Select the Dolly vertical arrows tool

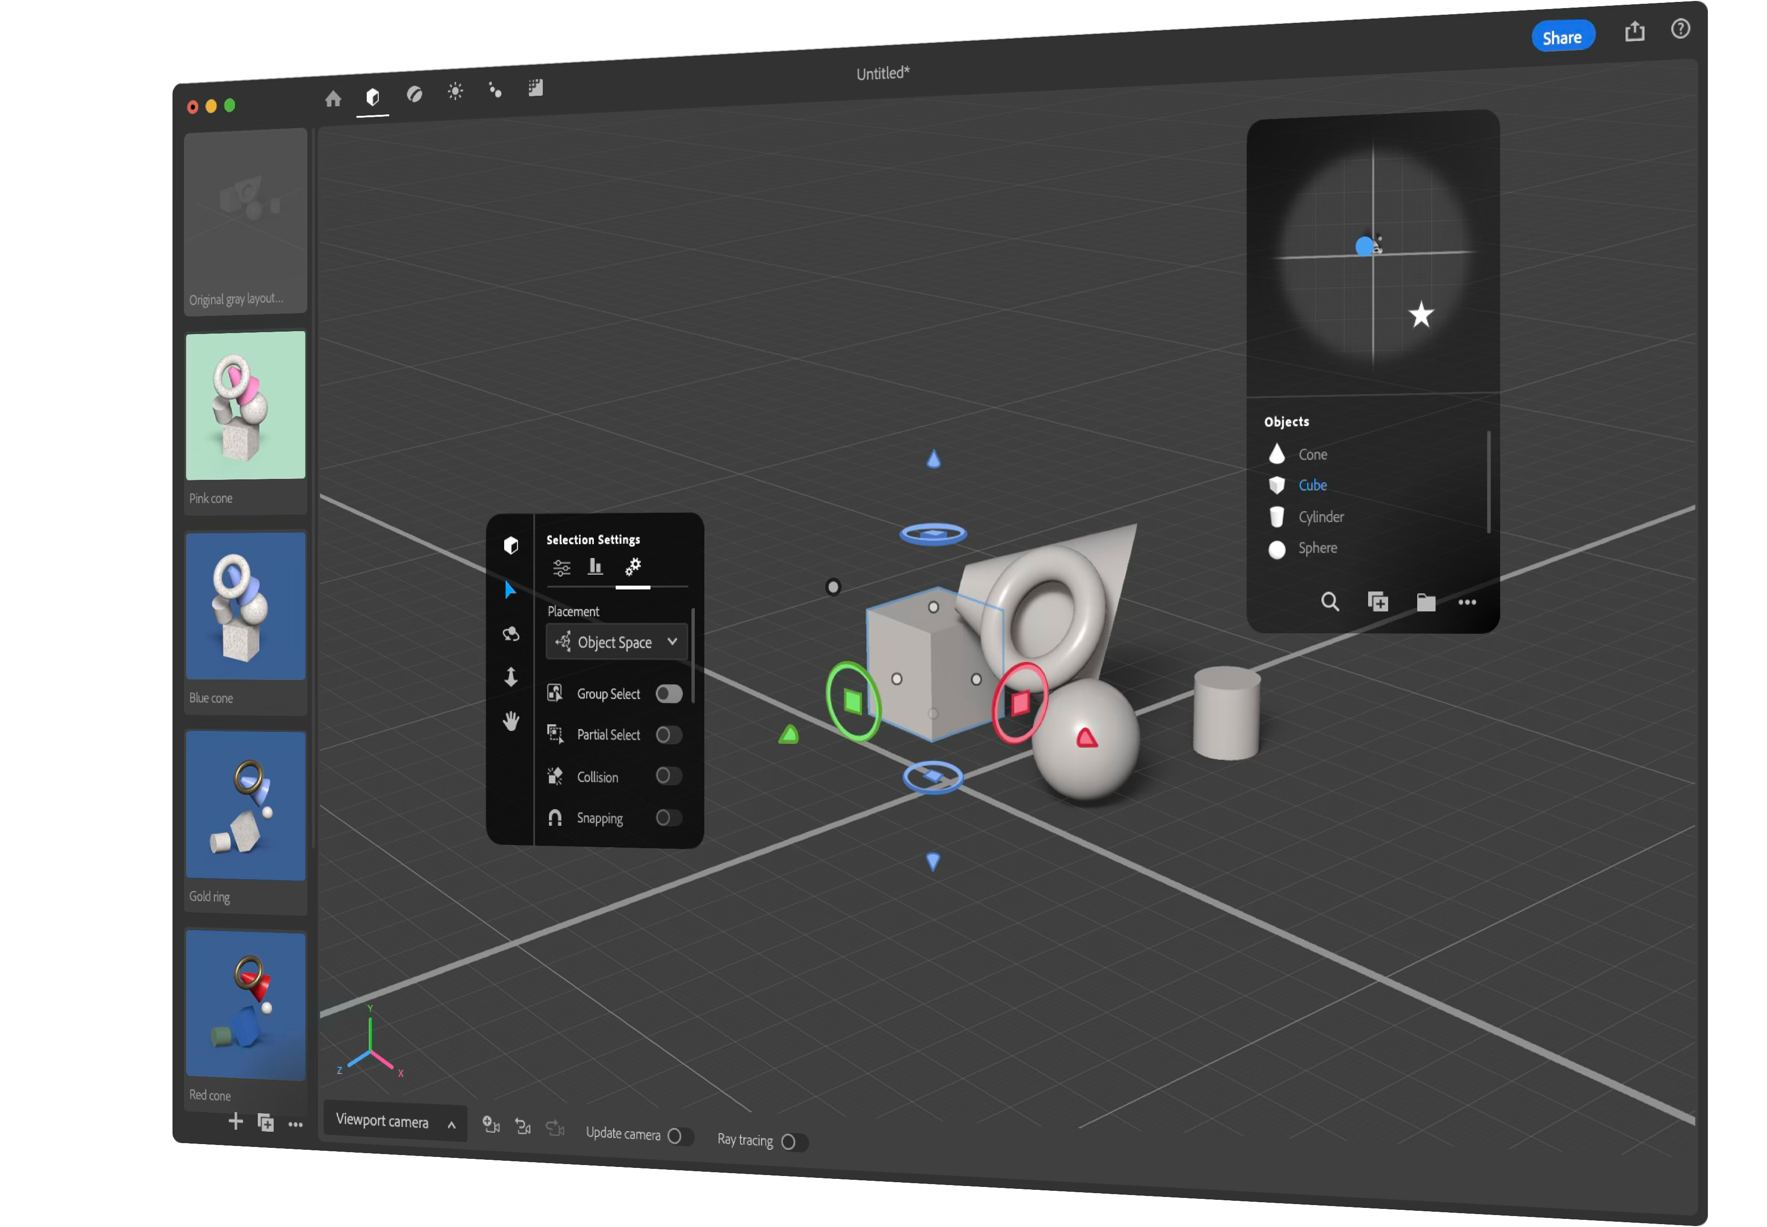tap(510, 677)
